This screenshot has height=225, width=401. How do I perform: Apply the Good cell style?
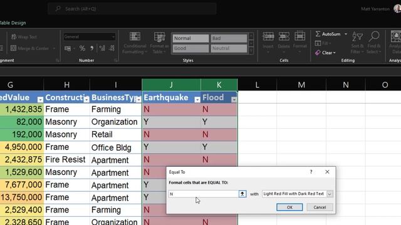(190, 48)
